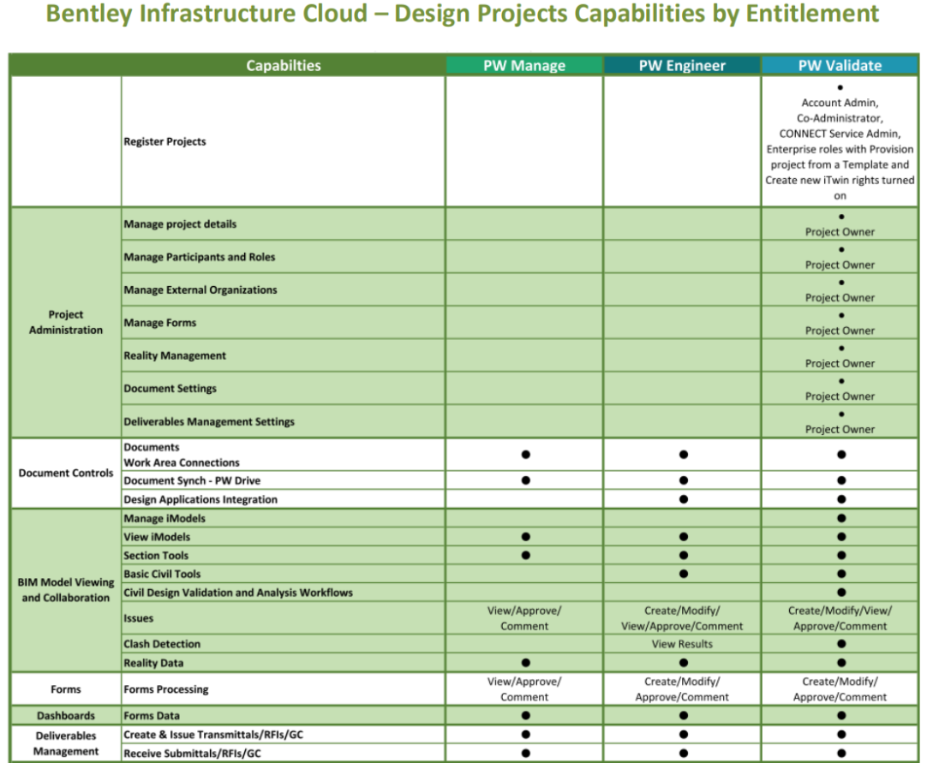Click PW Validate dot for Design Applications Integration

pos(841,499)
